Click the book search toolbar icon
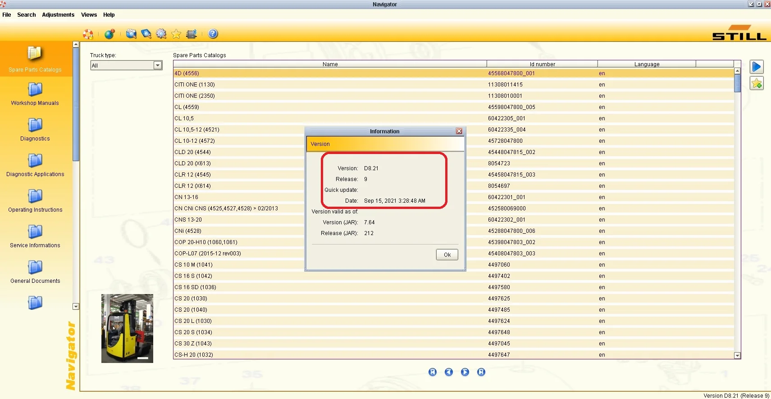Image resolution: width=771 pixels, height=399 pixels. click(x=146, y=34)
